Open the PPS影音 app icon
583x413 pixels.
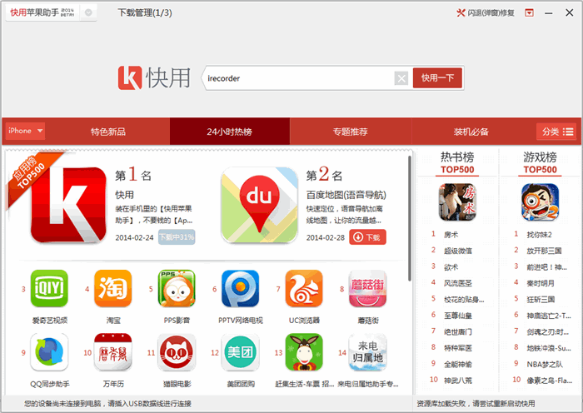tap(177, 288)
